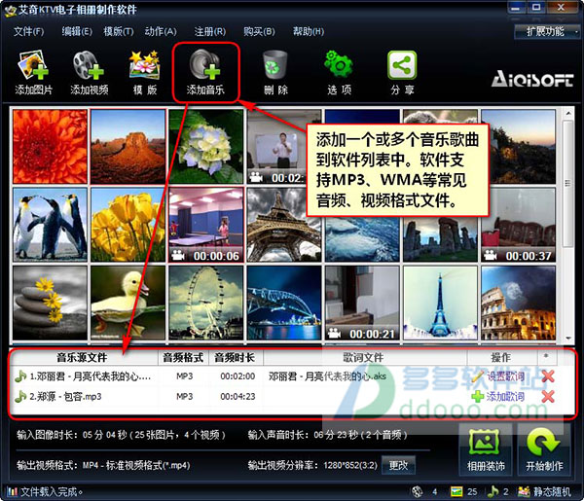Open the Template (模版) toolbar icon

click(144, 66)
